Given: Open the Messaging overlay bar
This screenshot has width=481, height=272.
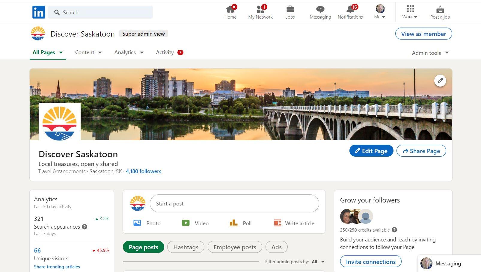Looking at the screenshot, I should tap(449, 264).
